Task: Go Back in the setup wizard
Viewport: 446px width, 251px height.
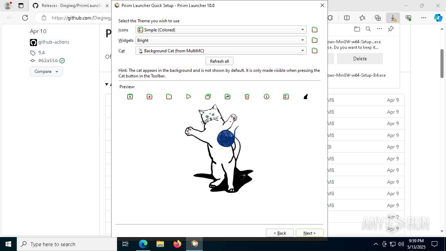Action: (280, 233)
